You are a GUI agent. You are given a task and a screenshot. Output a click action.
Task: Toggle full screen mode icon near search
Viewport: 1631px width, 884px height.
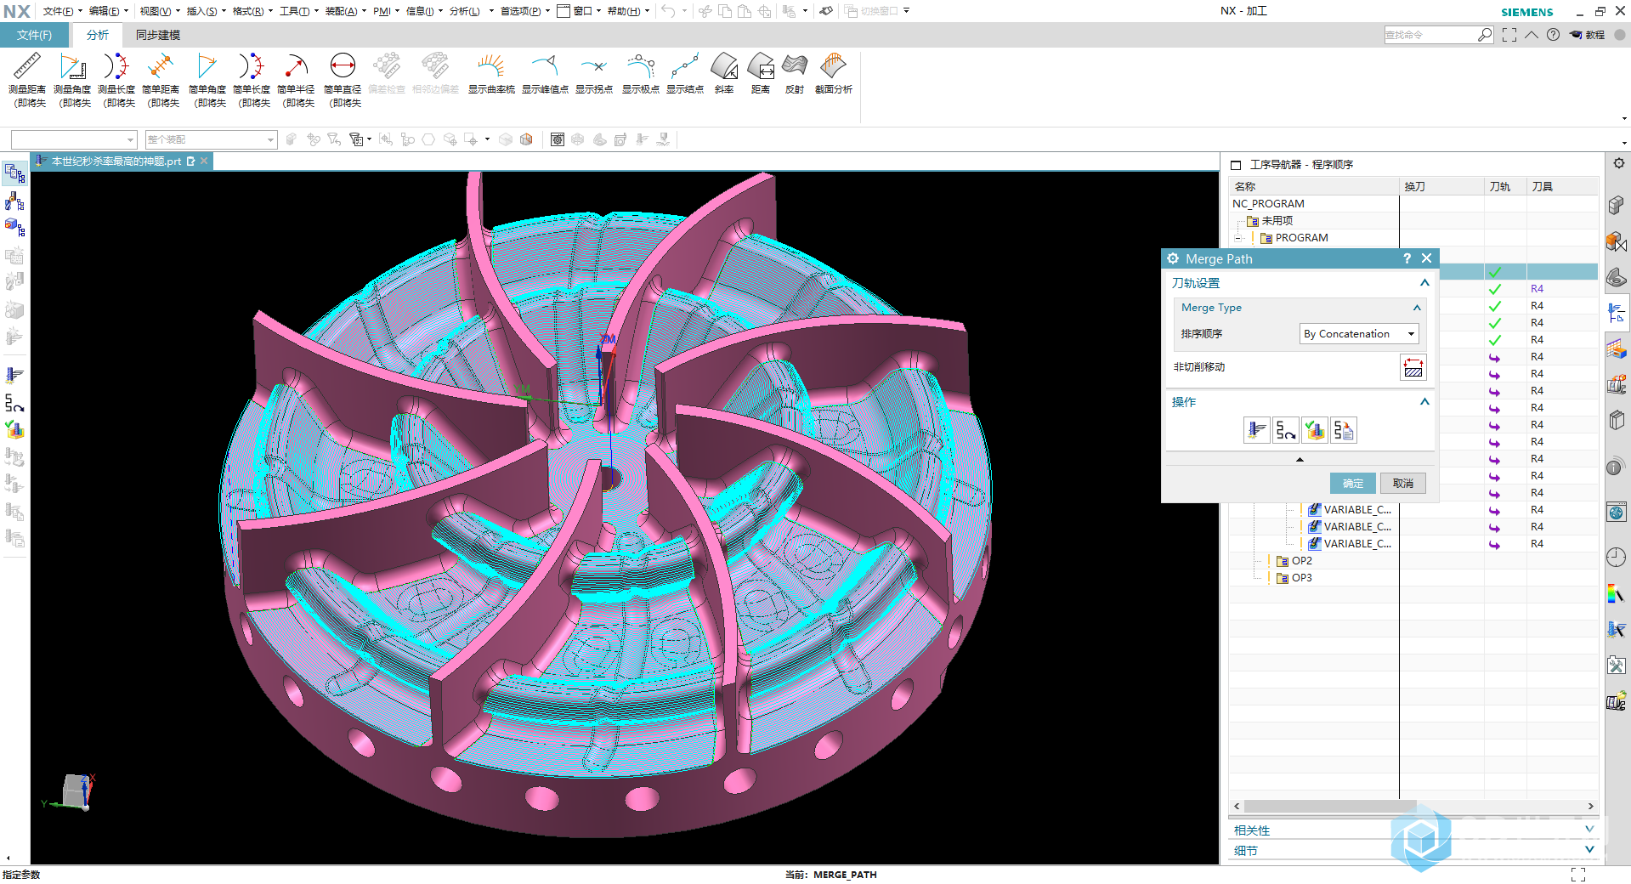1509,35
